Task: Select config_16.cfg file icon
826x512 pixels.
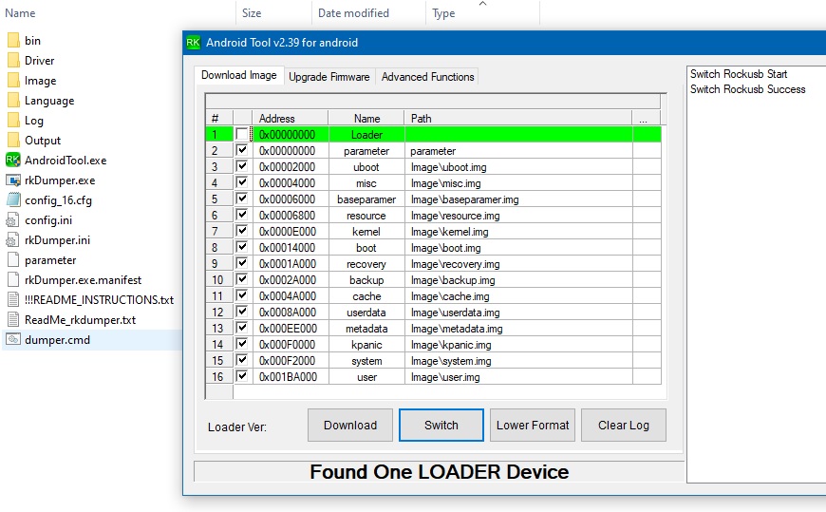Action: tap(13, 200)
